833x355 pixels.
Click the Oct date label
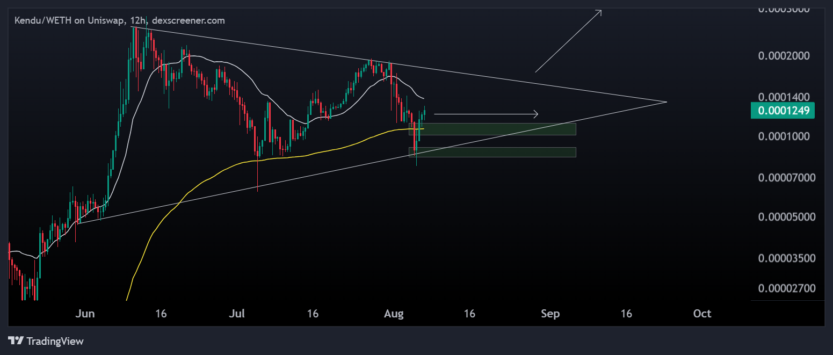[x=702, y=314]
